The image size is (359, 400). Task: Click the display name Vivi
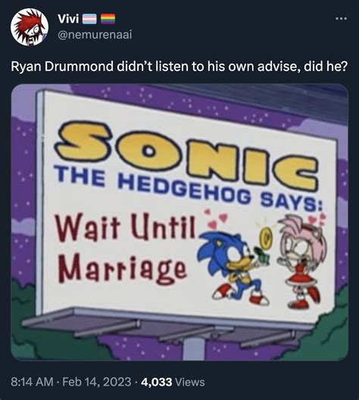(x=68, y=19)
